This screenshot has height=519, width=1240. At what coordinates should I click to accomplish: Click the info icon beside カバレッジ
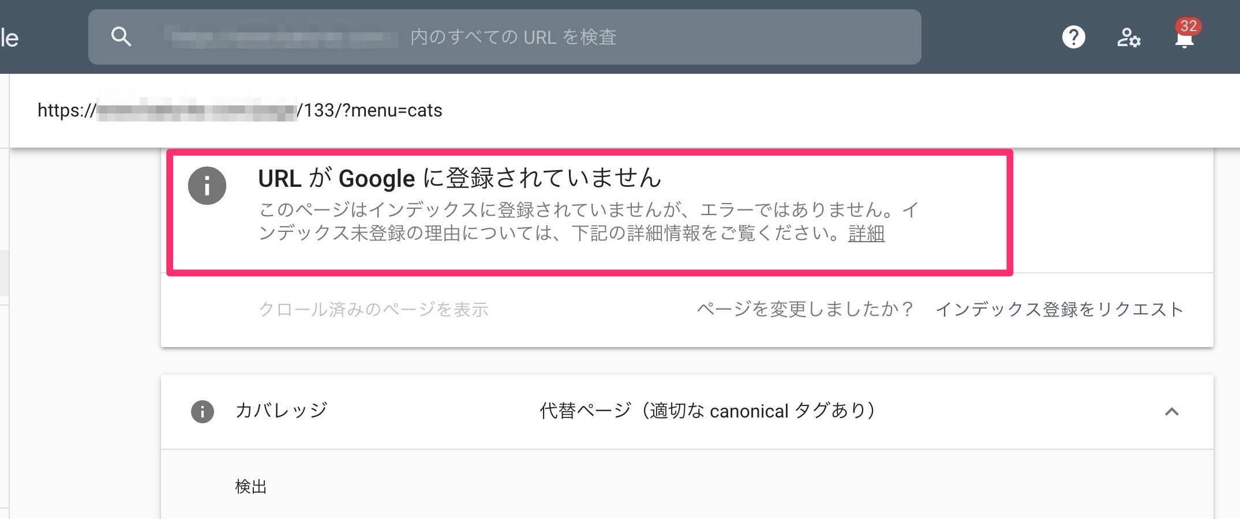click(202, 412)
